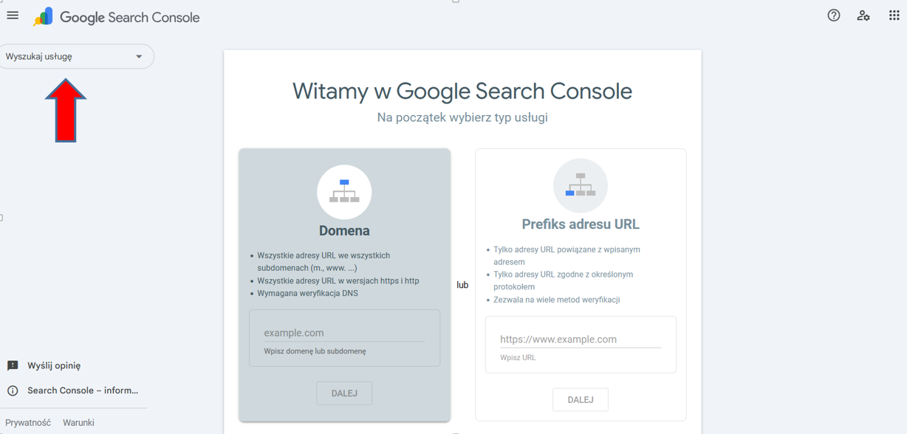Click the Wyszukaj usługę property search box
907x434 pixels.
tap(66, 57)
